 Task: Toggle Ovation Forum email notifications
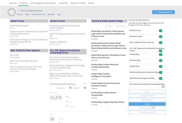click(x=161, y=36)
